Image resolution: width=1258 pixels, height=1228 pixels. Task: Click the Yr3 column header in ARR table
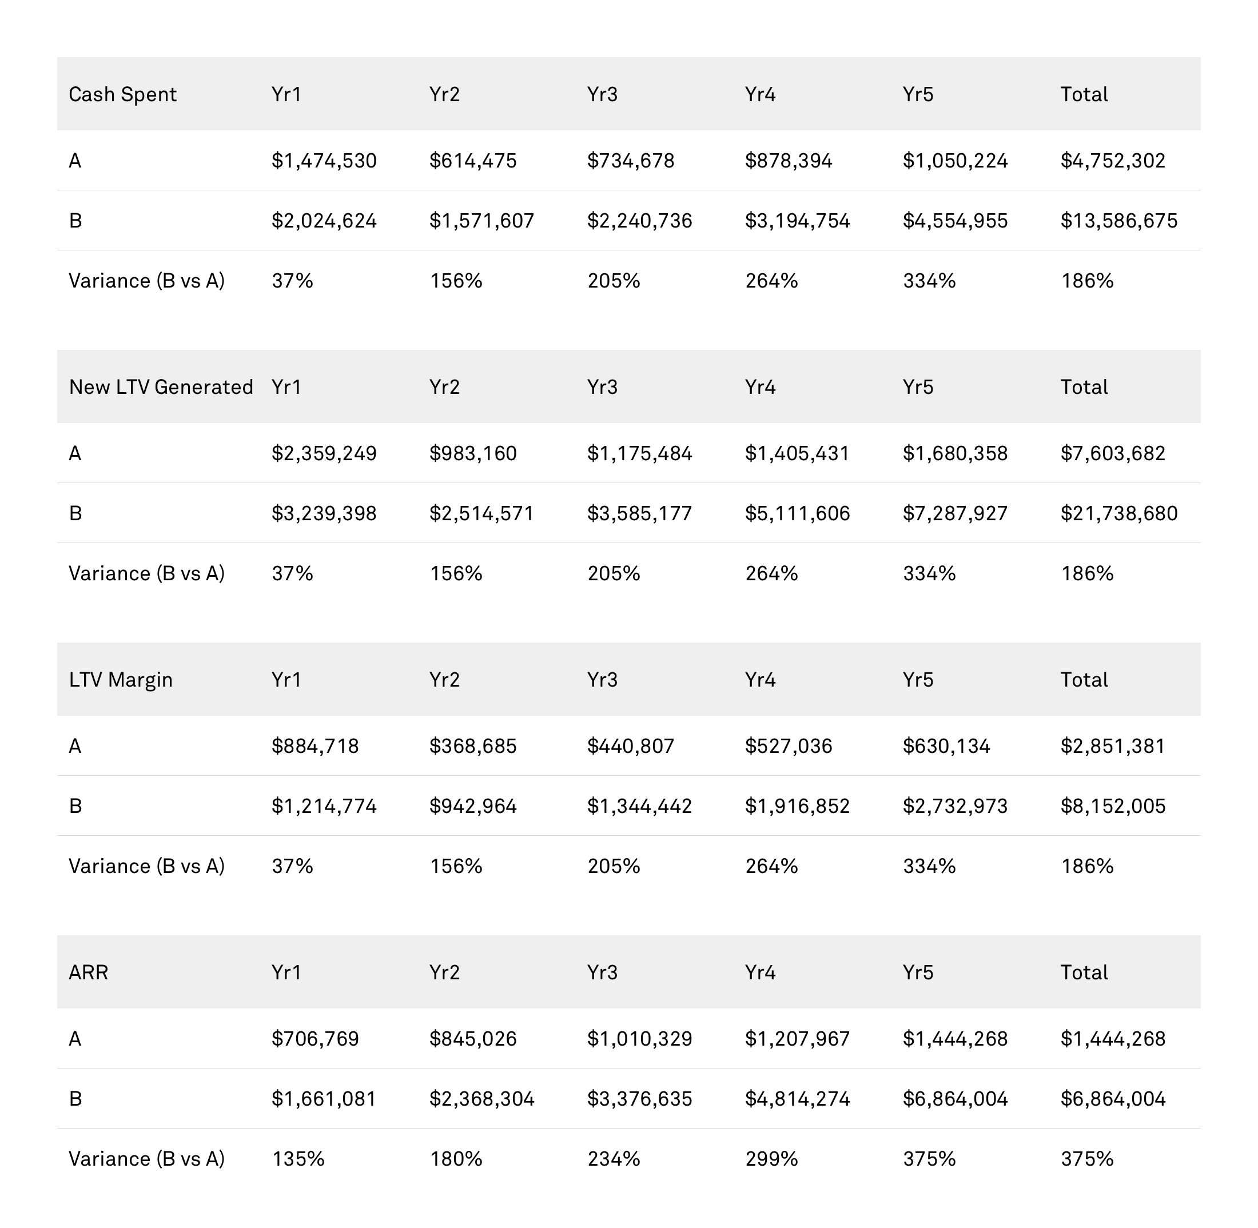pos(602,972)
